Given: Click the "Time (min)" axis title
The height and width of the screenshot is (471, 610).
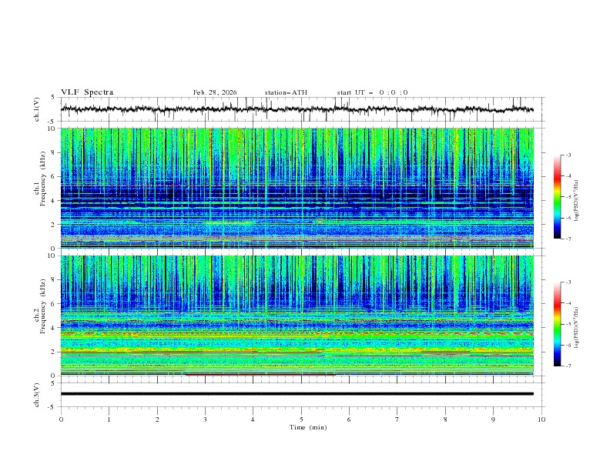Looking at the screenshot, I should pyautogui.click(x=308, y=427).
